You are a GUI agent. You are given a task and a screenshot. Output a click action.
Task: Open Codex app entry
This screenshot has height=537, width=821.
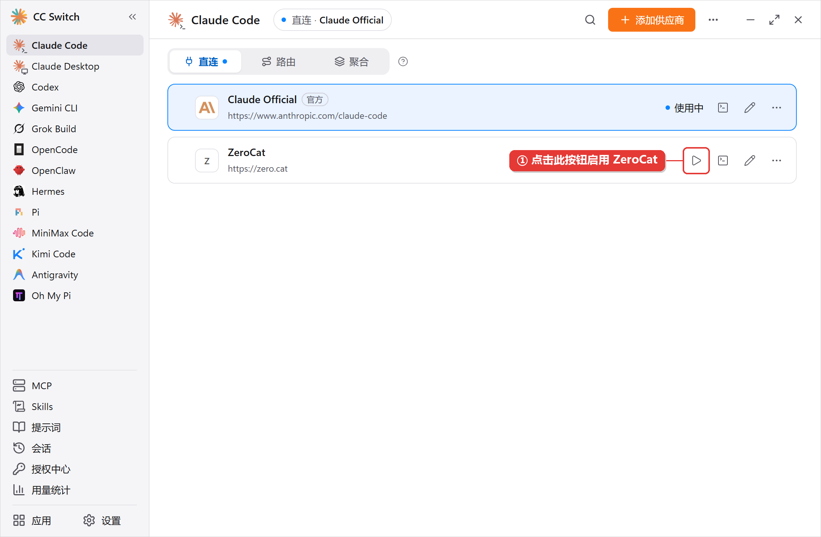tap(75, 87)
